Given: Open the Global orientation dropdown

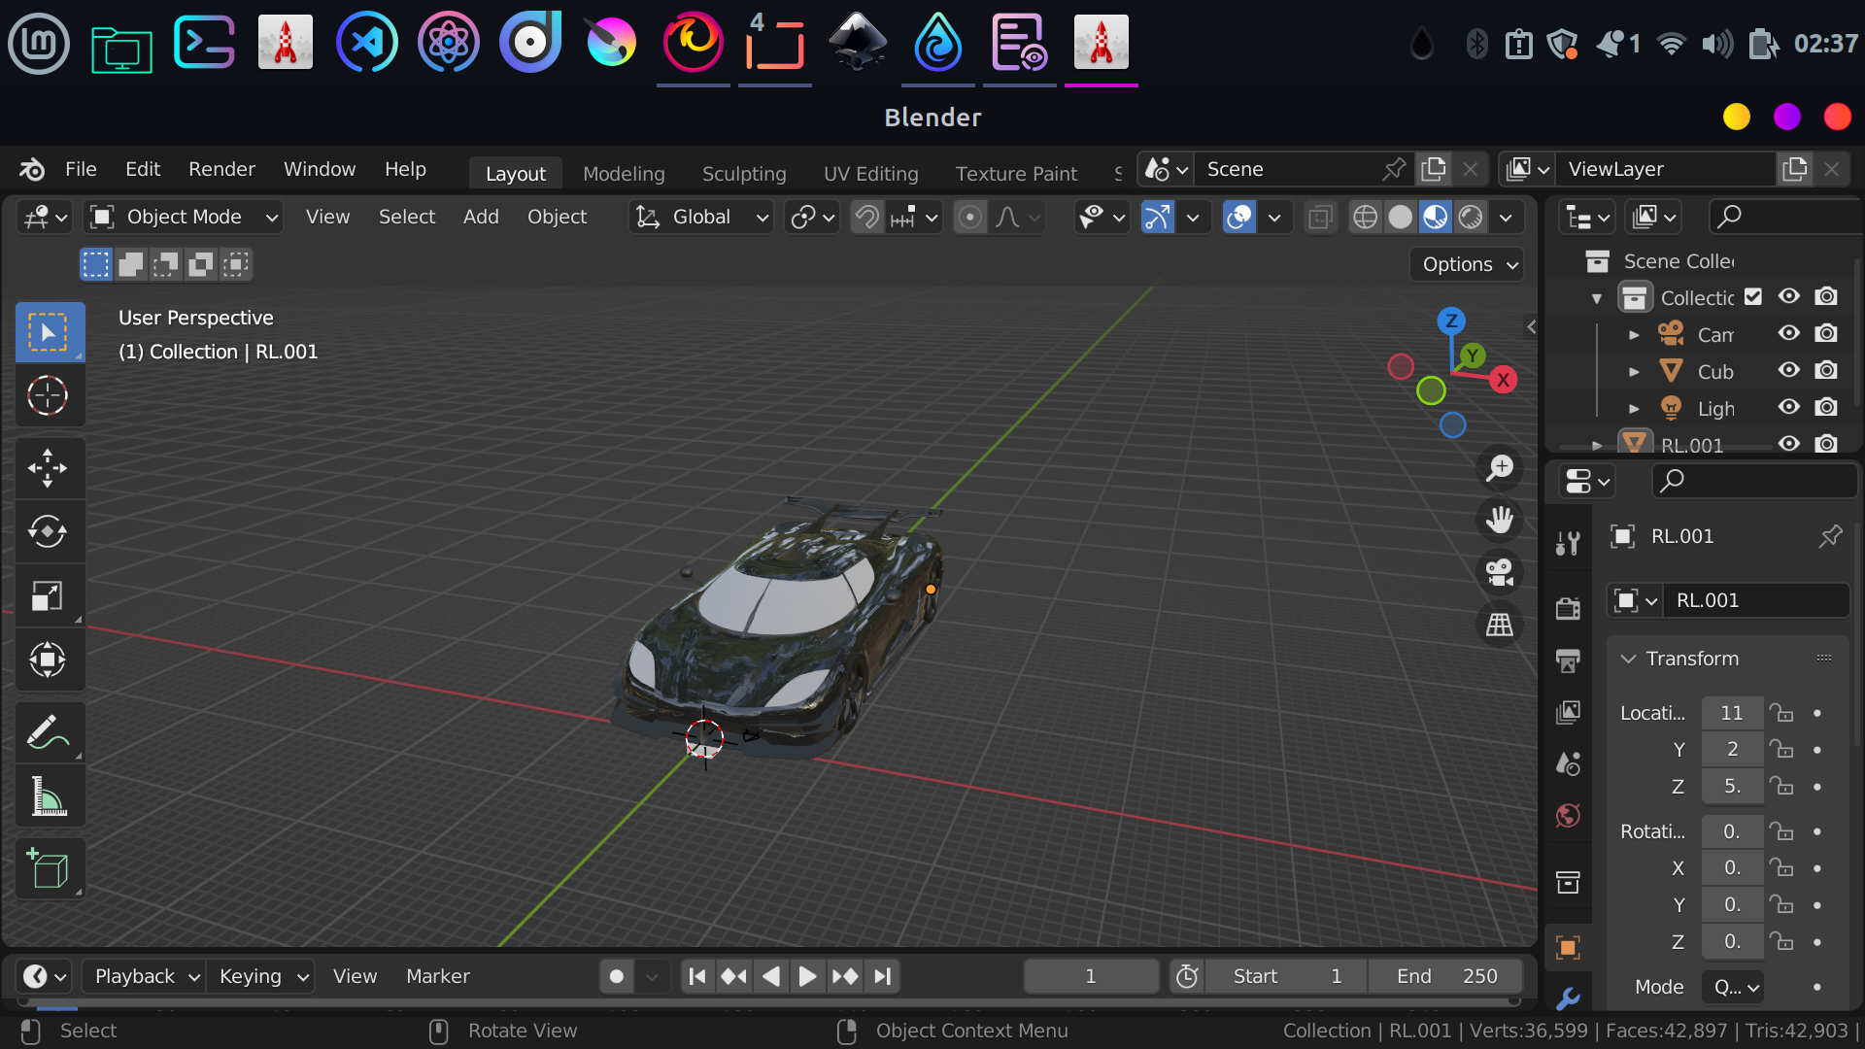Looking at the screenshot, I should point(699,217).
